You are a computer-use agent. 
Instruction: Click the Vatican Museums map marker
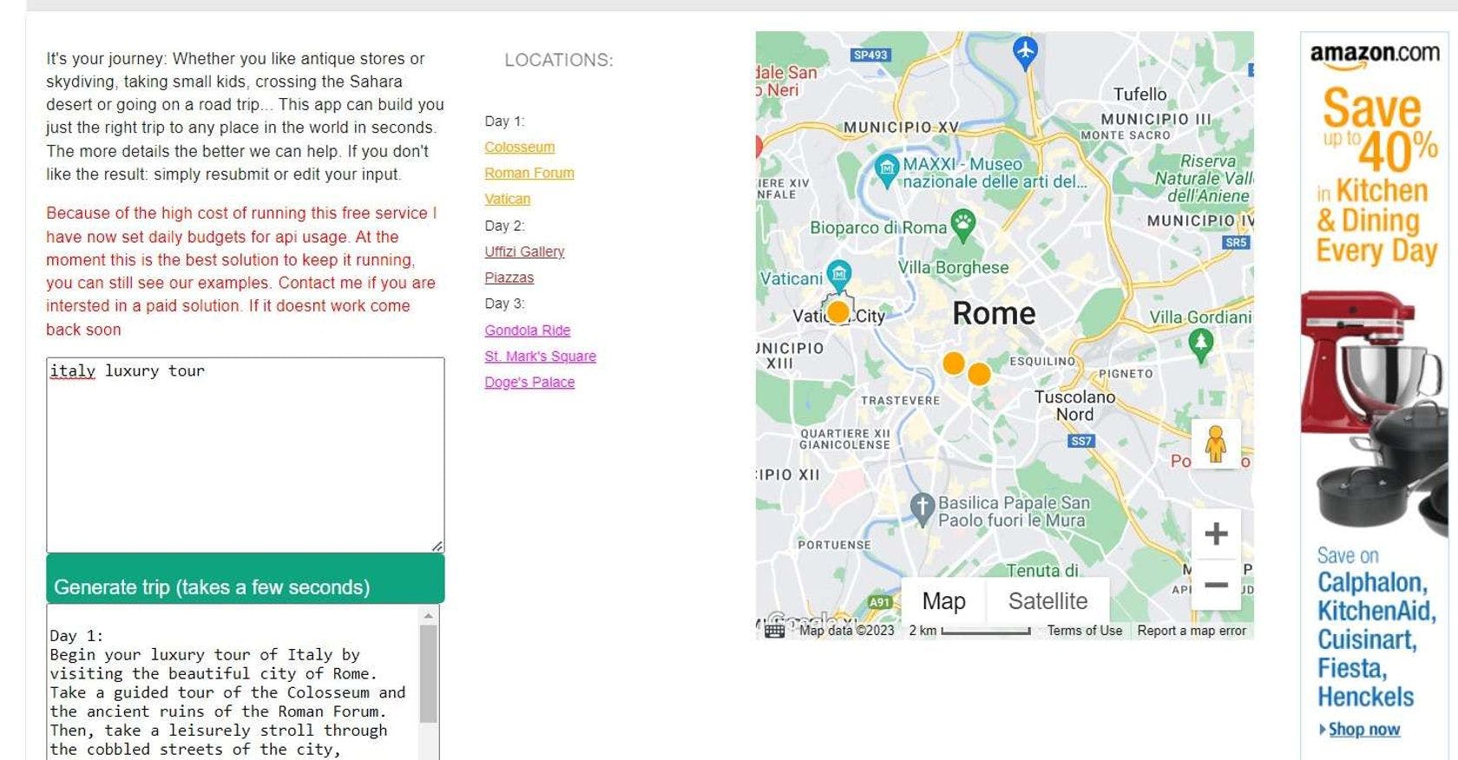pyautogui.click(x=838, y=275)
